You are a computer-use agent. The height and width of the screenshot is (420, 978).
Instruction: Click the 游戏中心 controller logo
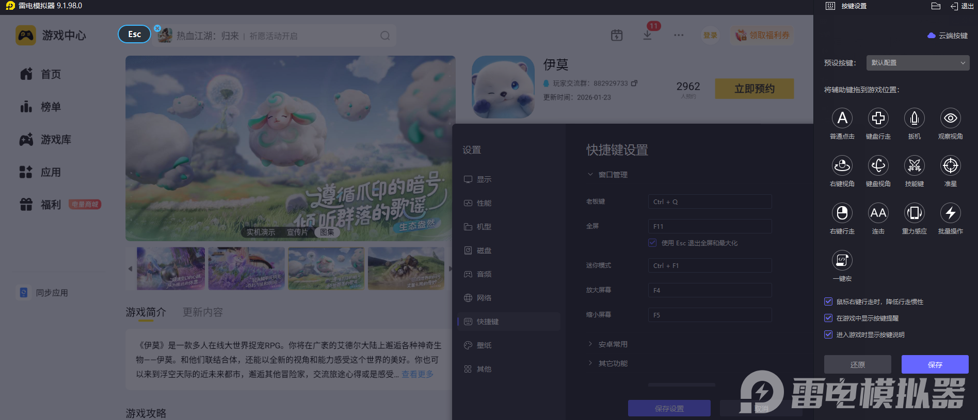click(26, 35)
